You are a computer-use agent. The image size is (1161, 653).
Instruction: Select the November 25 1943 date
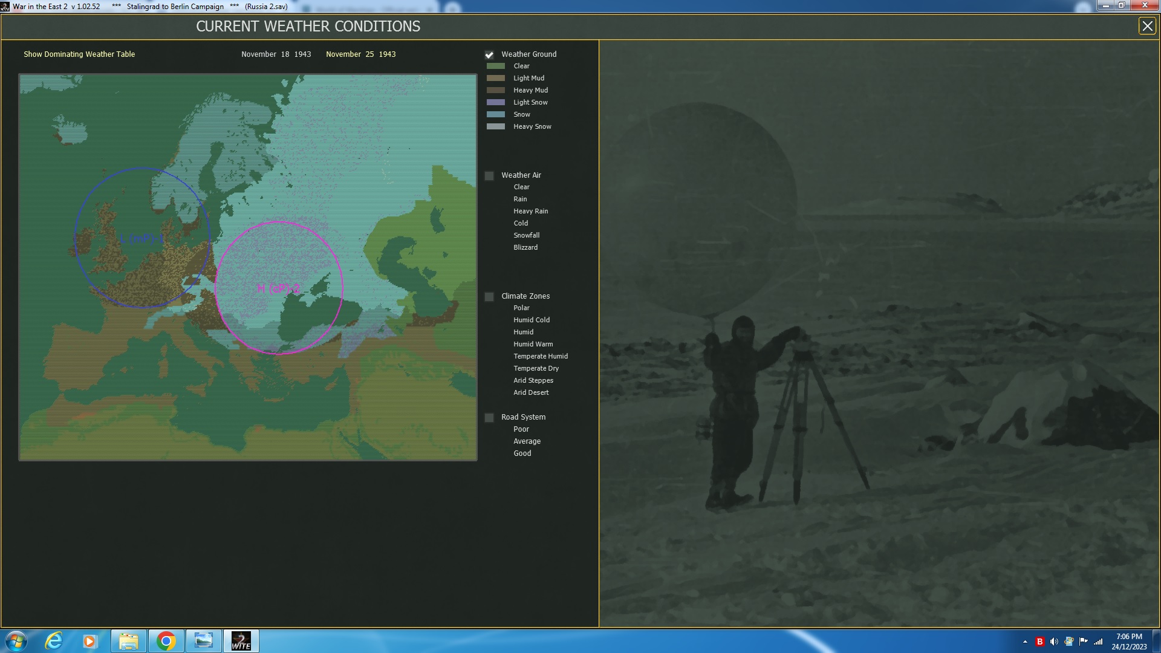point(360,54)
